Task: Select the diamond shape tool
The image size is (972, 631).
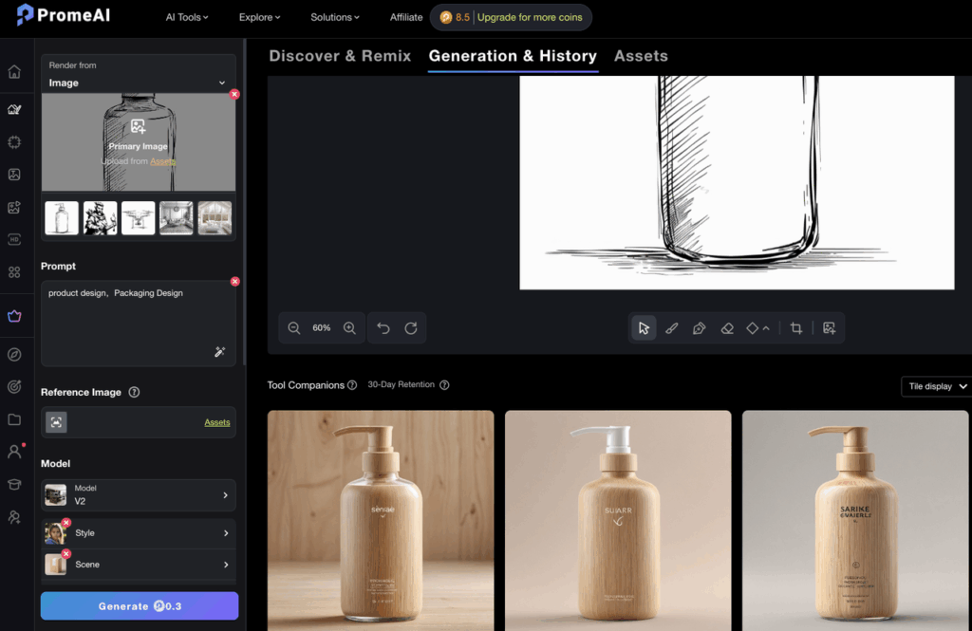Action: click(752, 328)
